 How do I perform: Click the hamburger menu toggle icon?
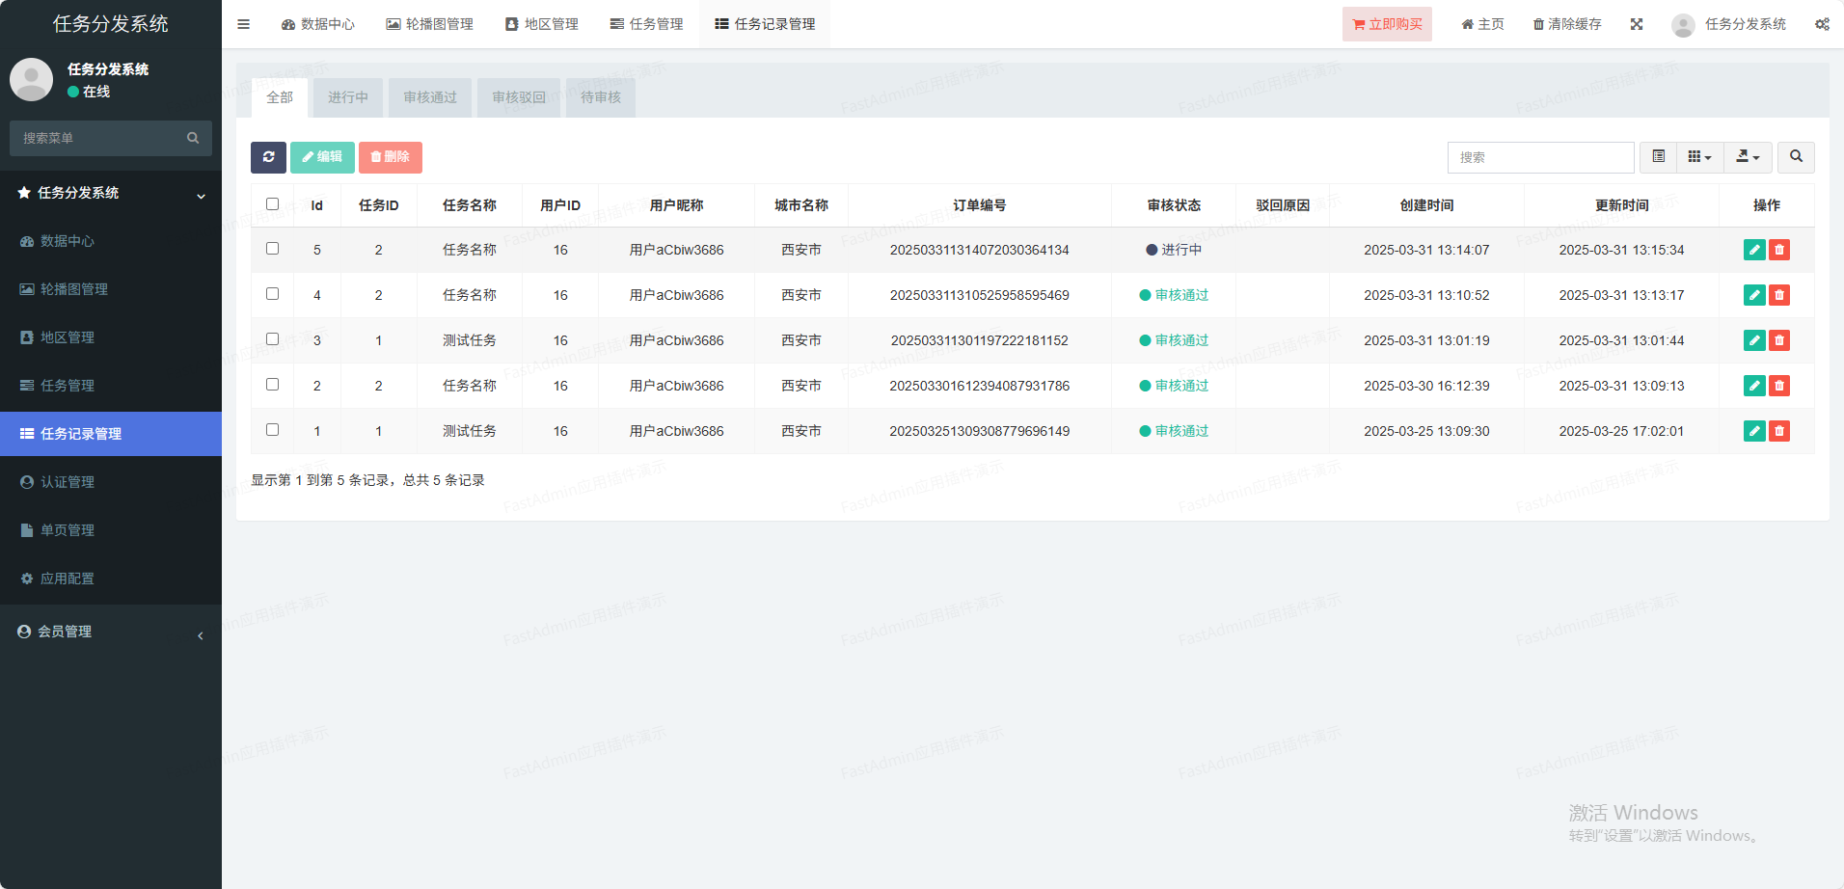coord(243,24)
